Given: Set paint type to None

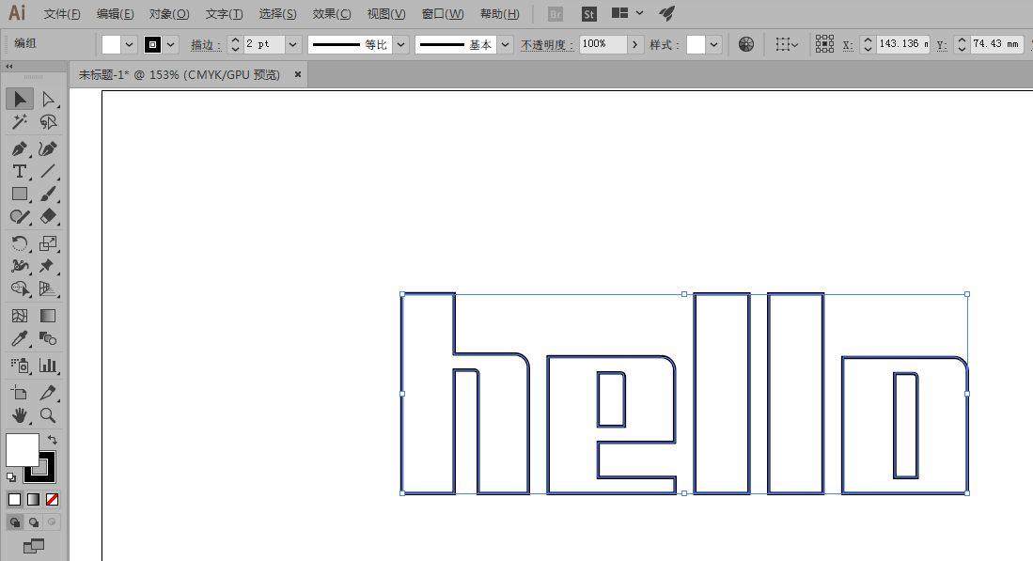Looking at the screenshot, I should [52, 500].
